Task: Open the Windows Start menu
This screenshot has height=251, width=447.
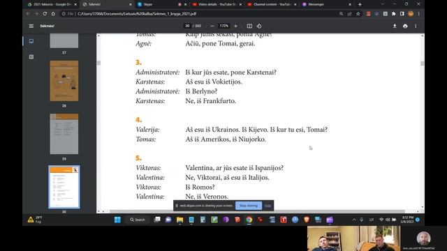Action: click(117, 220)
